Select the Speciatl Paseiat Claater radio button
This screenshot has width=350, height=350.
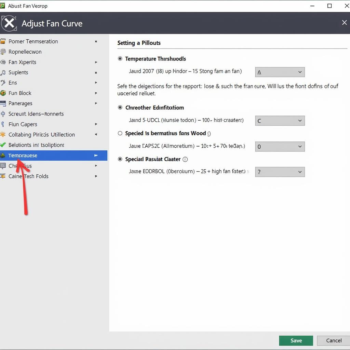[120, 159]
